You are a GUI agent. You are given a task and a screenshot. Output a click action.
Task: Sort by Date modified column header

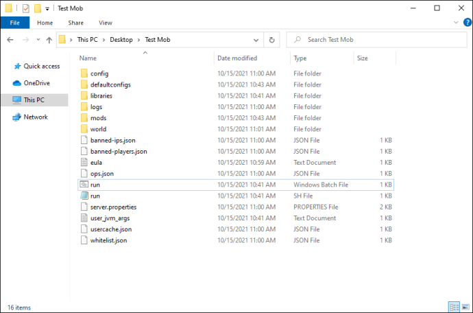[x=237, y=58]
